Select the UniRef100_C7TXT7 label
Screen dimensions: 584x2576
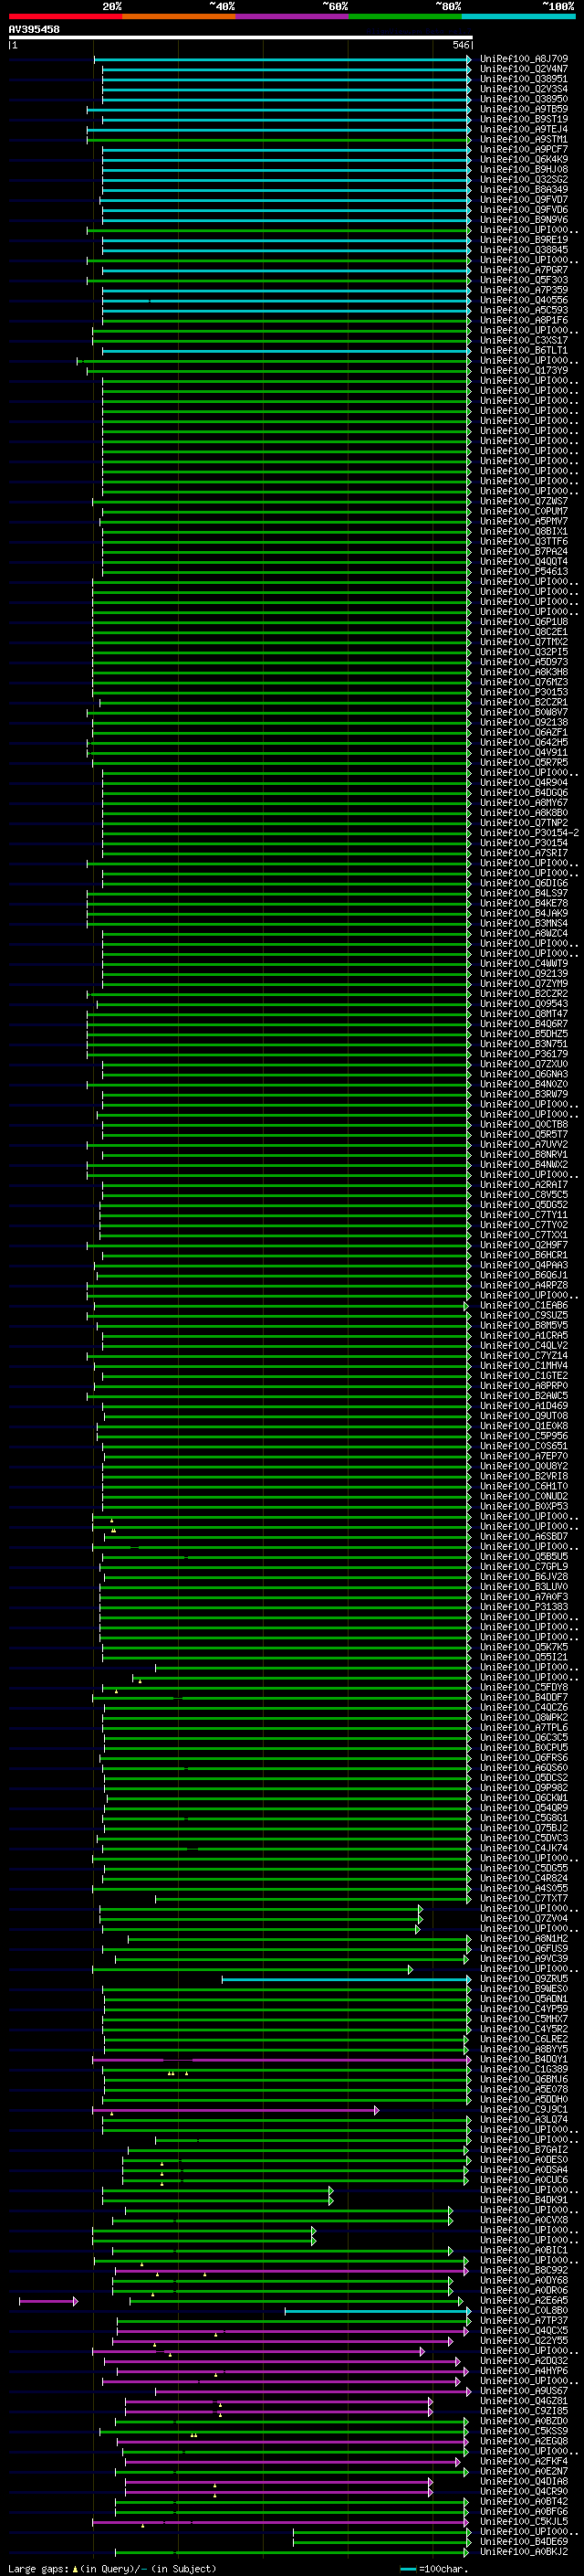[523, 1898]
